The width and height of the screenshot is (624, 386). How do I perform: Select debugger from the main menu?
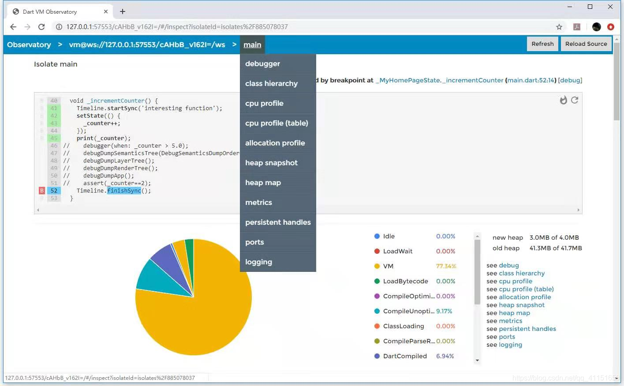[278, 63]
